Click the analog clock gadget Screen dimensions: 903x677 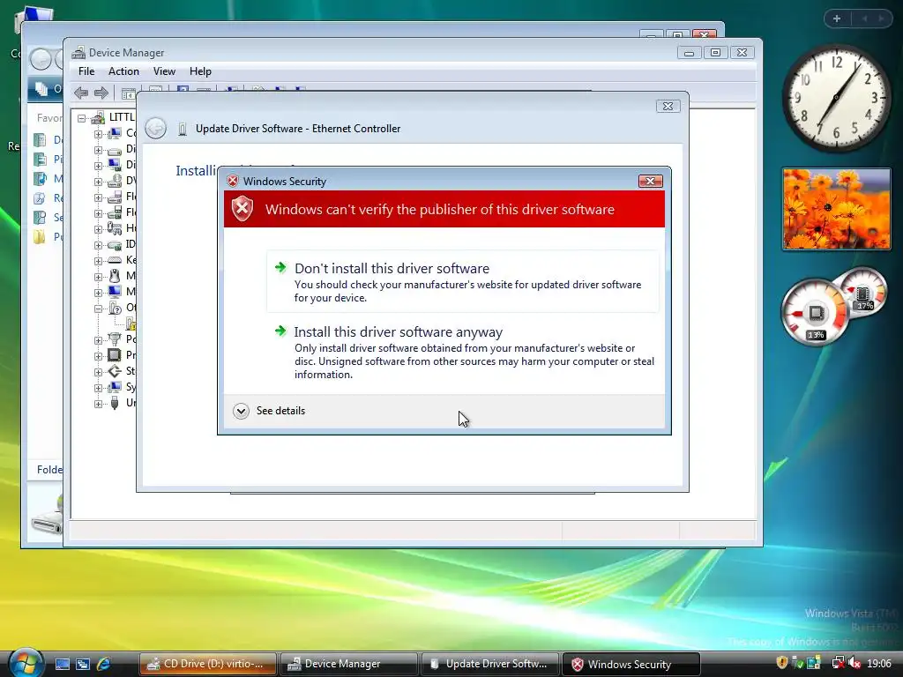click(836, 98)
